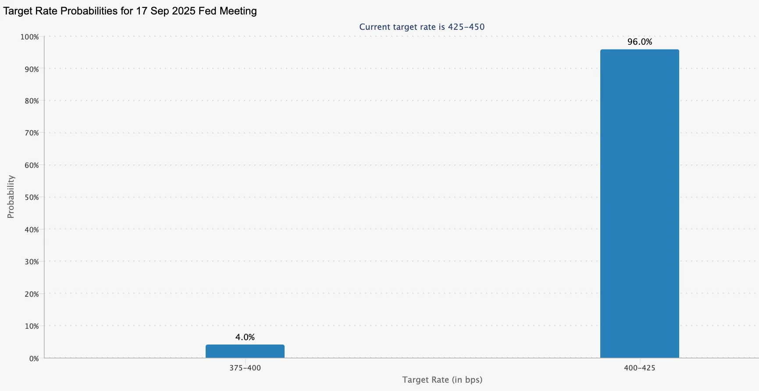Click the 400-425 x-axis label
Image resolution: width=759 pixels, height=391 pixels.
639,368
